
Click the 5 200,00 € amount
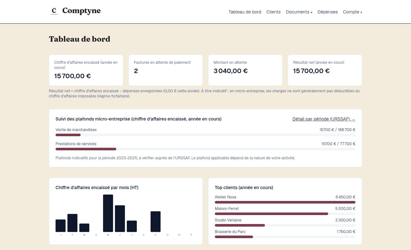pyautogui.click(x=345, y=209)
